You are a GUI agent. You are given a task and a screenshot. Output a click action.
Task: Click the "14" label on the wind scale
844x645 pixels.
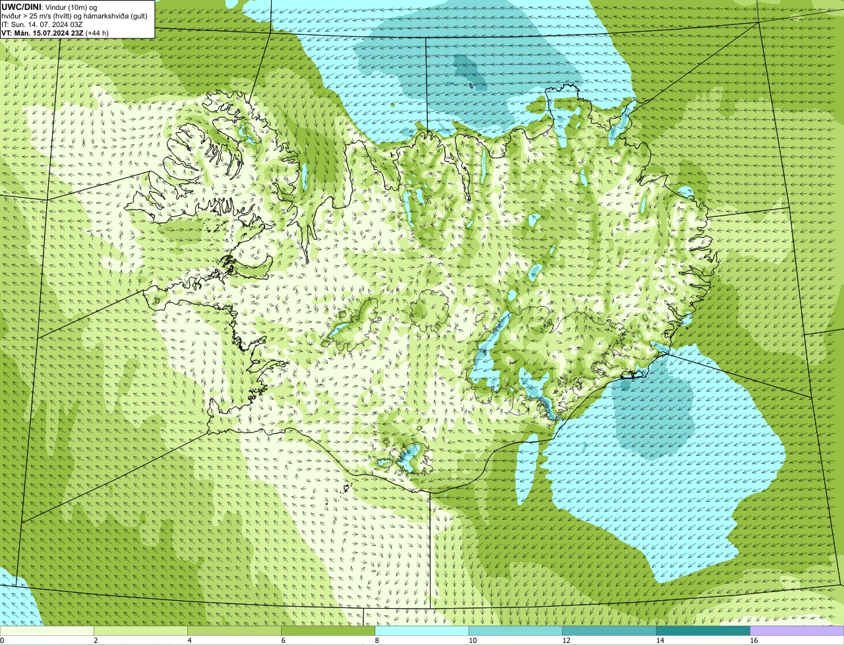click(660, 640)
